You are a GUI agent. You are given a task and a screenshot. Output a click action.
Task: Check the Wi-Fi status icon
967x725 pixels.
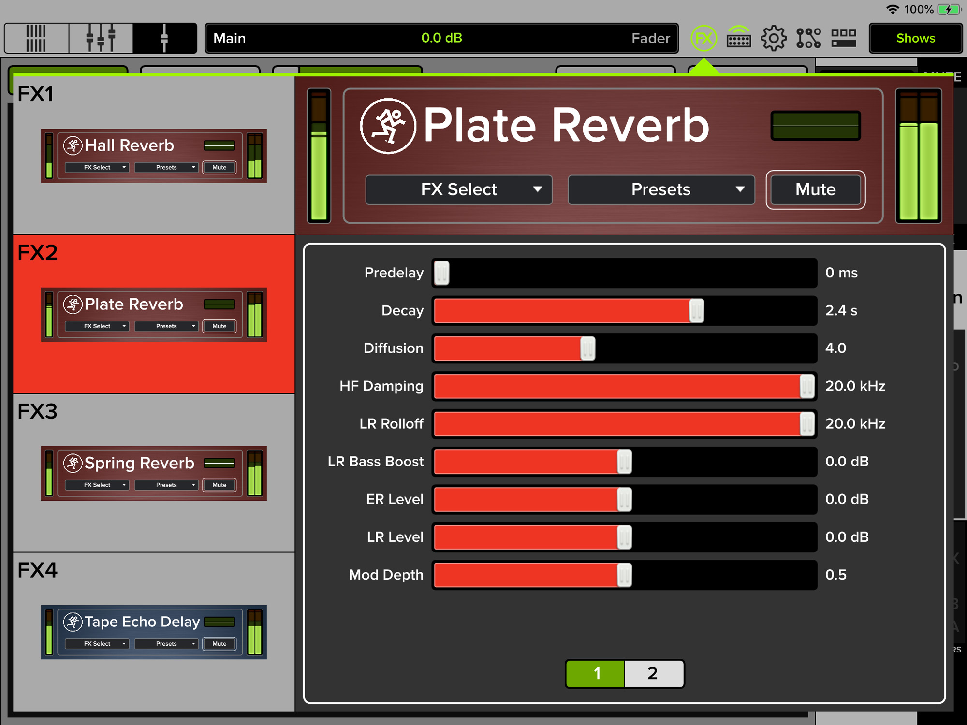[x=893, y=9]
